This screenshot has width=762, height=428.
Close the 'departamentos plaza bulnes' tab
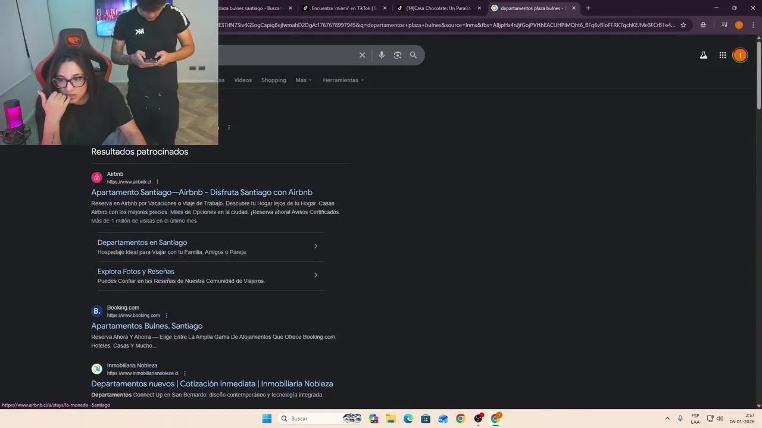coord(574,8)
